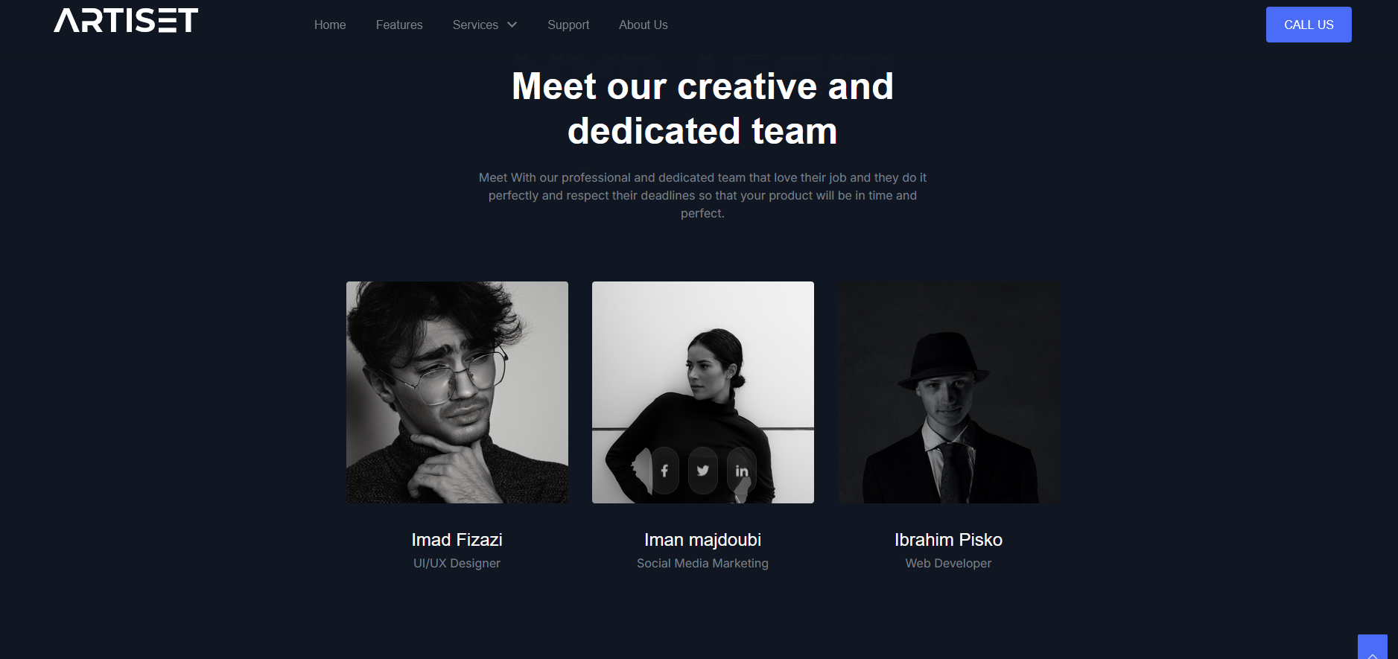Screen dimensions: 1398x659
Task: Click the CALL US button
Action: point(1309,25)
